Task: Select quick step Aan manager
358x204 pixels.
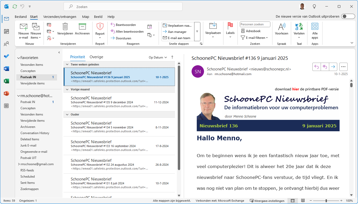Action: point(177,32)
